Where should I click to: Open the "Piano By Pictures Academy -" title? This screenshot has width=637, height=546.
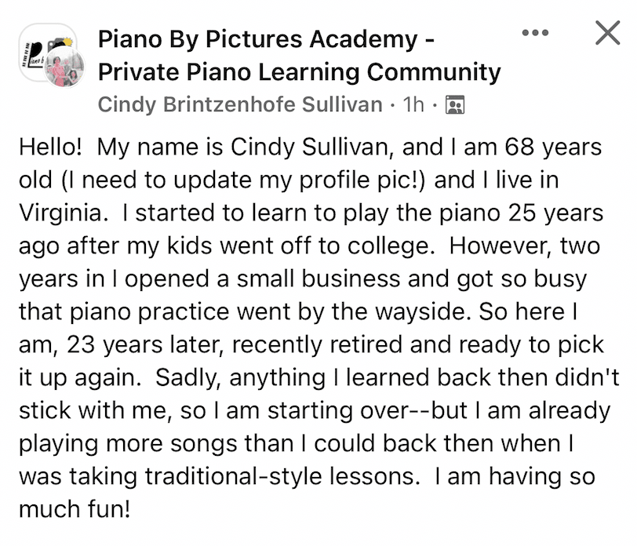267,39
